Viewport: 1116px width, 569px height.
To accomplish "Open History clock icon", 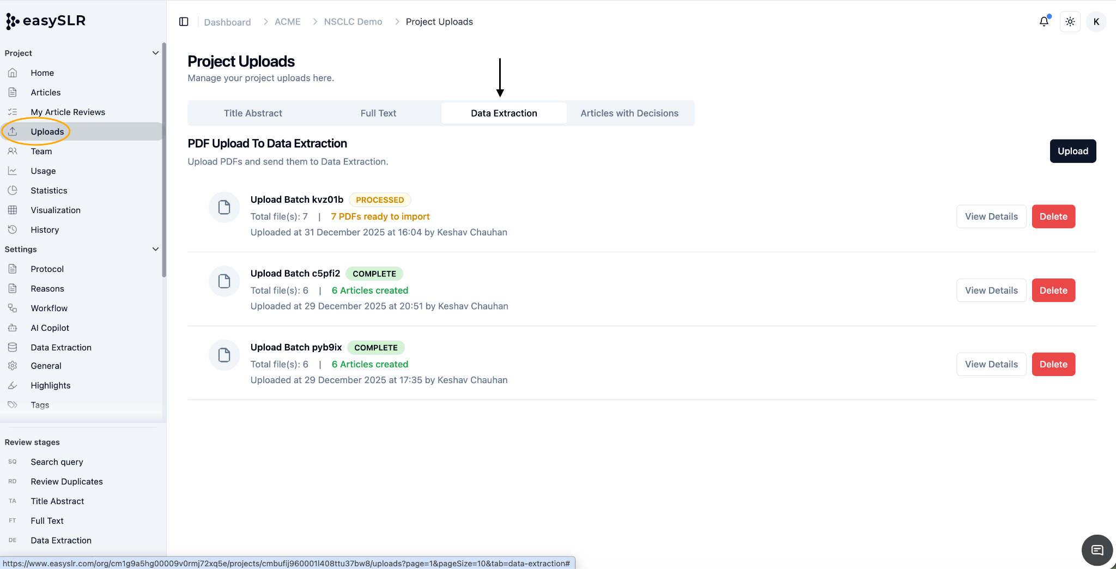I will [x=13, y=229].
